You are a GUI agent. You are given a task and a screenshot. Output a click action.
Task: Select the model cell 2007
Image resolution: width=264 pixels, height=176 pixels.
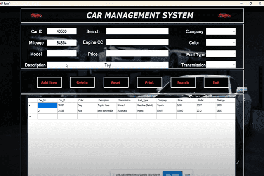click(x=206, y=106)
